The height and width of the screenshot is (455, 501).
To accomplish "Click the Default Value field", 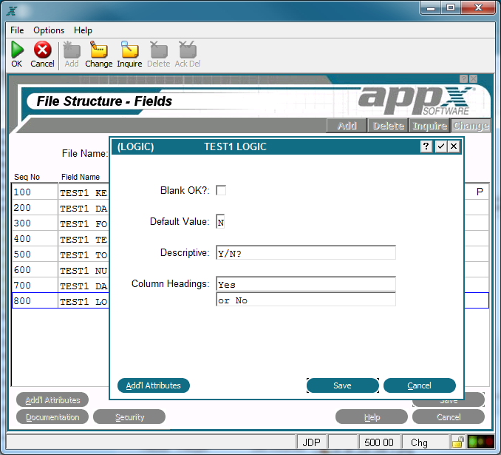I will [x=220, y=222].
